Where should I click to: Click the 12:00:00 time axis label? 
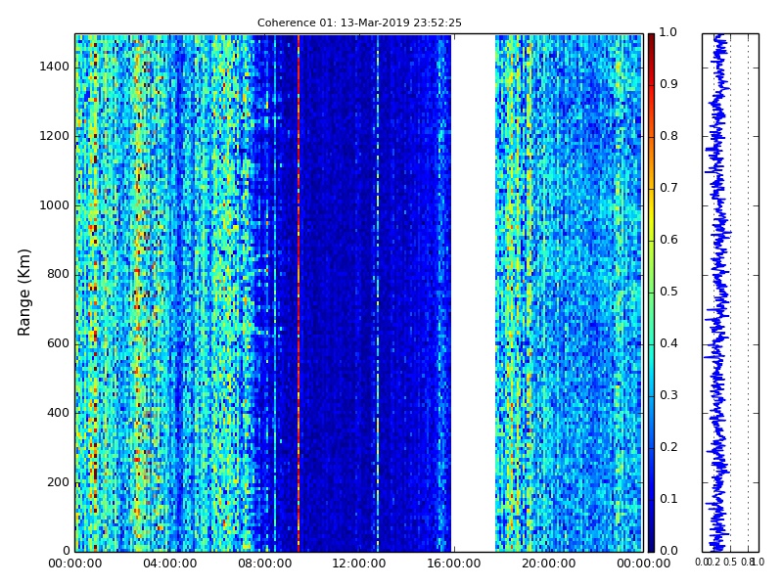(x=359, y=564)
